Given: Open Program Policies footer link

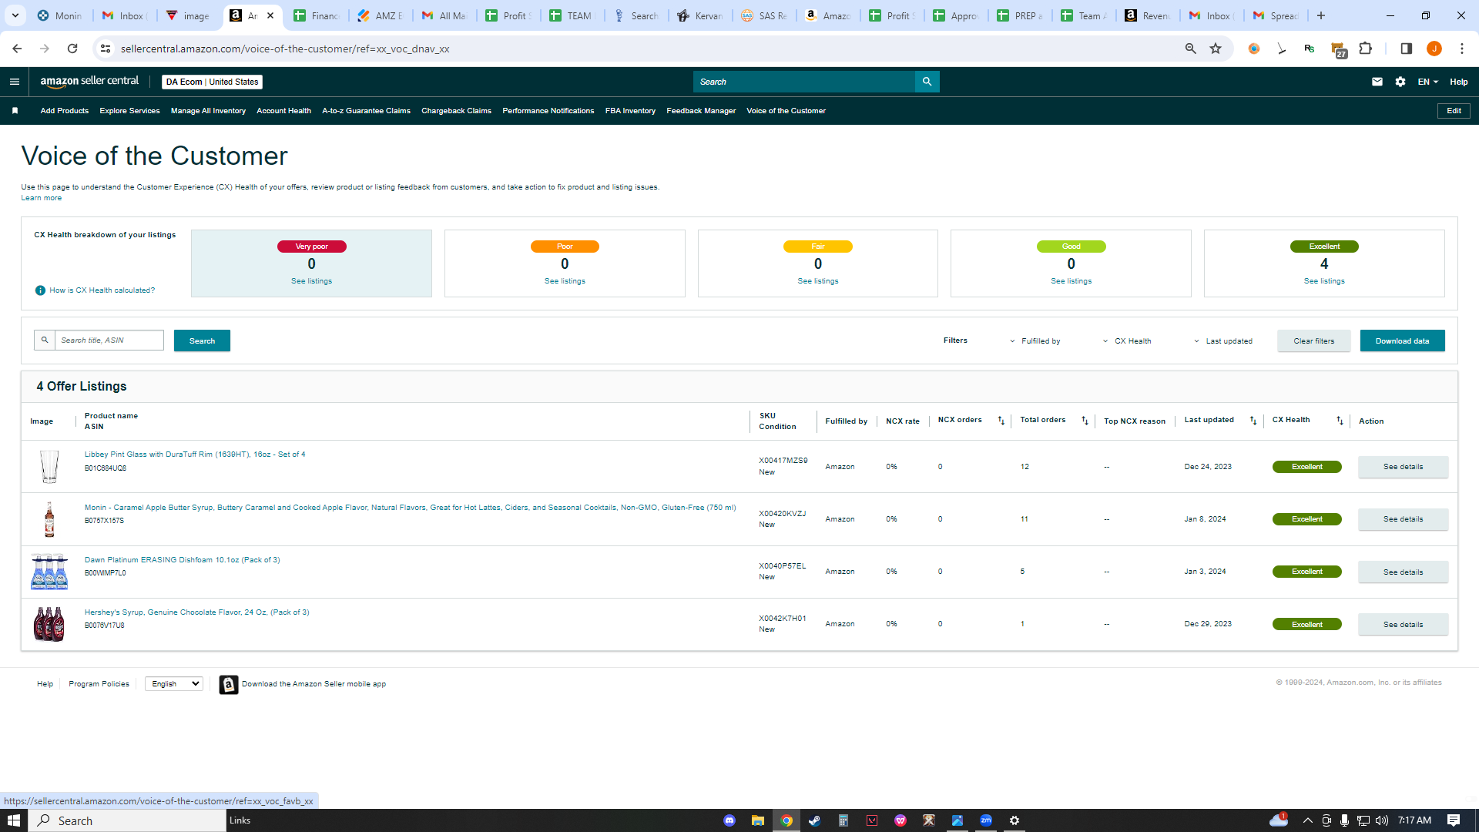Looking at the screenshot, I should pos(99,684).
